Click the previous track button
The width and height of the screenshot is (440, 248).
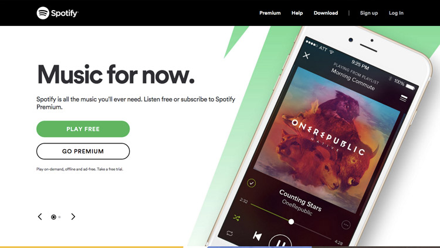(257, 236)
